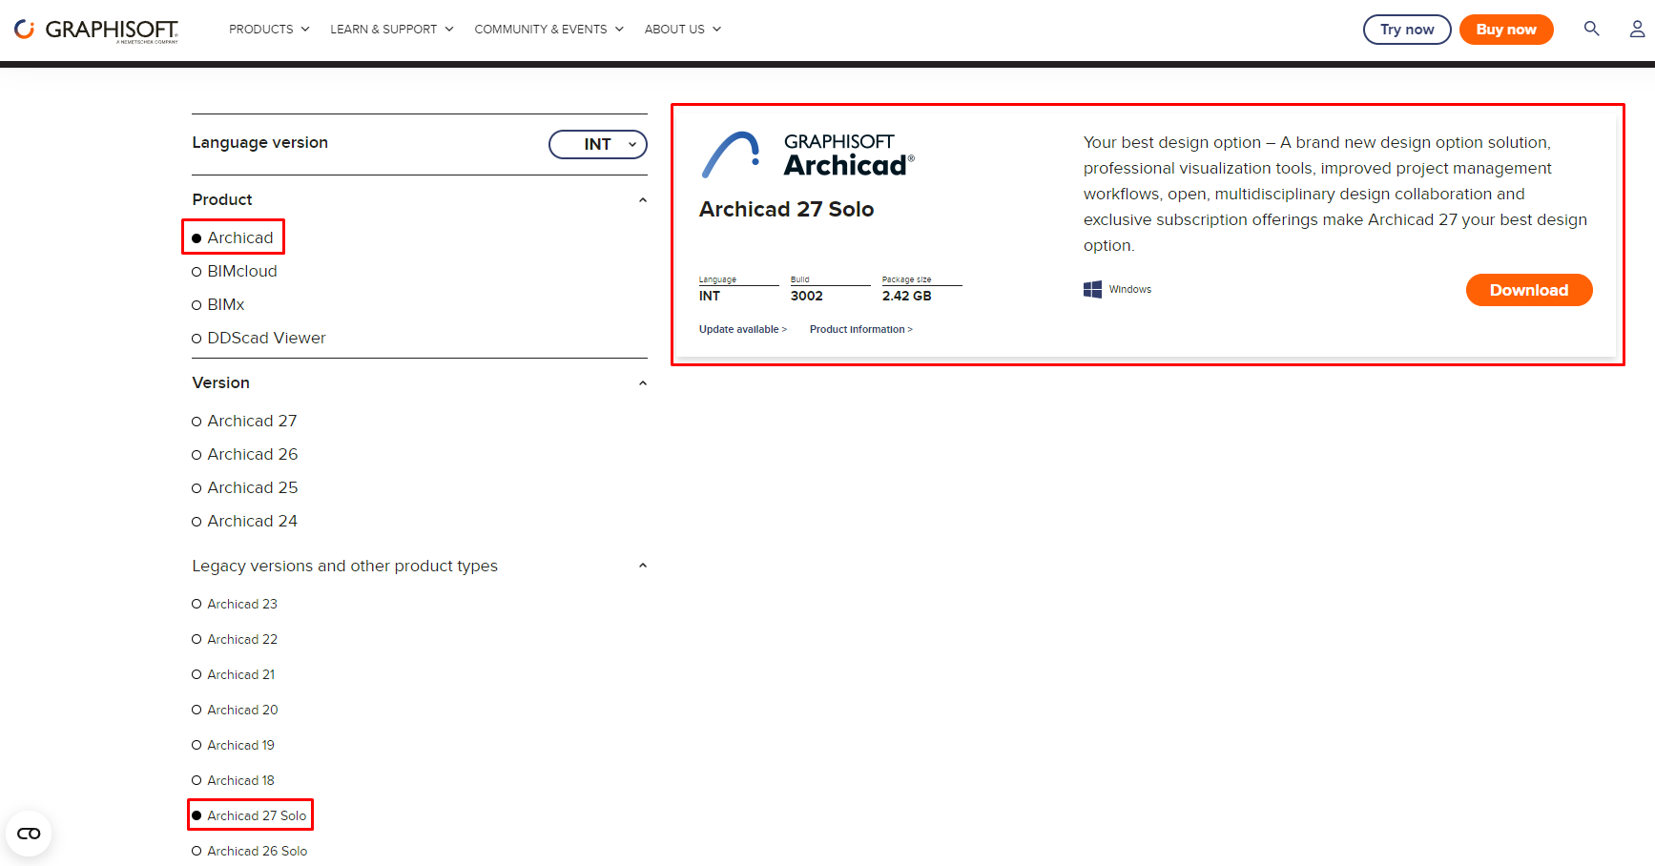Open Product information link
The width and height of the screenshot is (1655, 866).
[x=860, y=329]
